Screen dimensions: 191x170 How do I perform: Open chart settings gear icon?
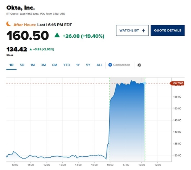139,65
